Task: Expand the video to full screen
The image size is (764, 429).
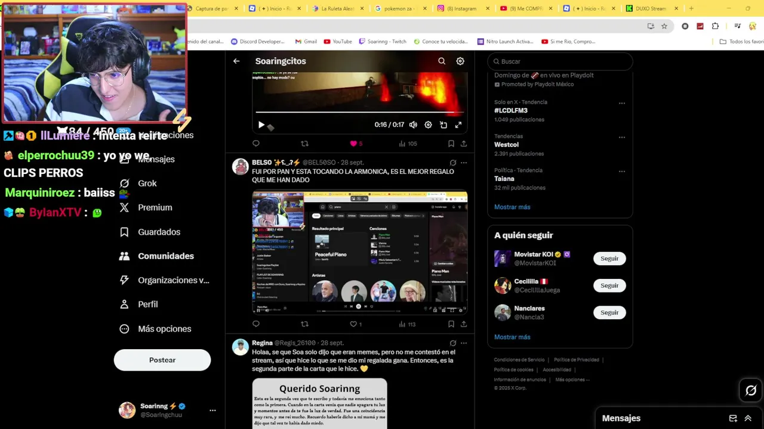Action: point(458,125)
